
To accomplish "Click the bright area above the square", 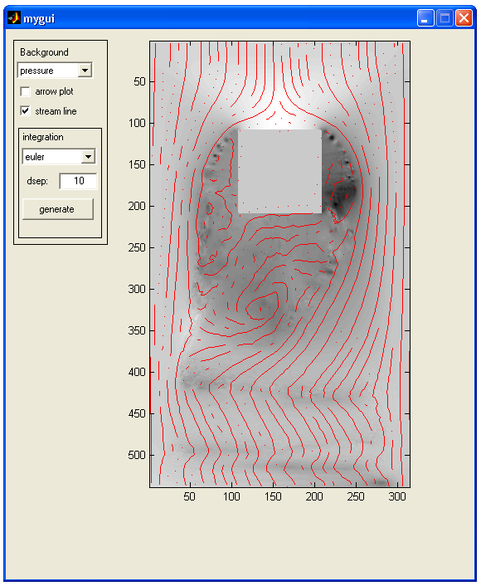I will point(280,118).
